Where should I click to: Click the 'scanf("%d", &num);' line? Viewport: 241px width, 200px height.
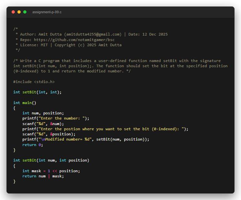click(43, 124)
